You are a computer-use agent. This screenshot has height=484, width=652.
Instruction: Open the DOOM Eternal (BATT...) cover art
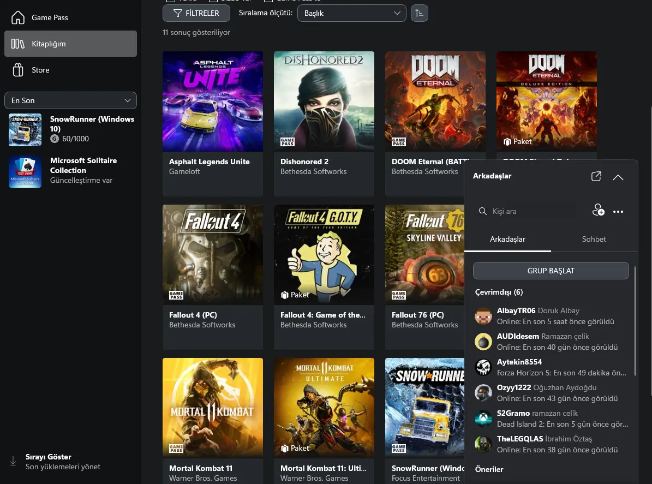[x=435, y=101]
